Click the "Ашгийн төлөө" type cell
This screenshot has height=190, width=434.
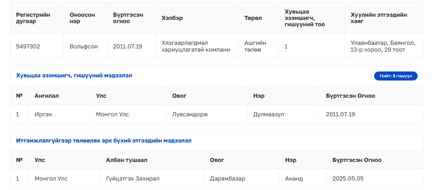255,46
